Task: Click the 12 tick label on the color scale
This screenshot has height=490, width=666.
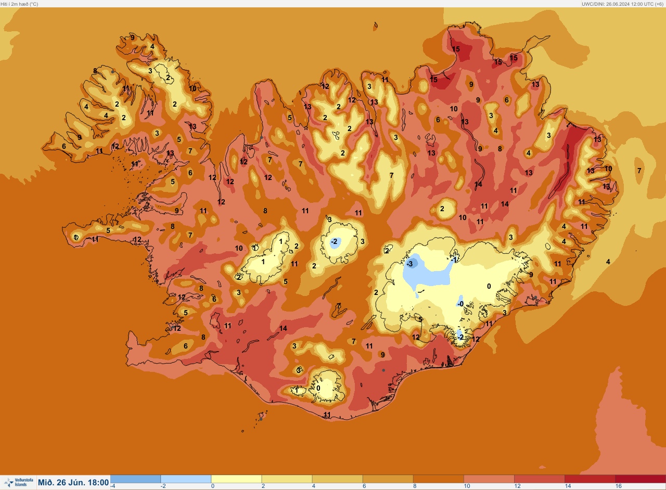Action: click(x=517, y=486)
